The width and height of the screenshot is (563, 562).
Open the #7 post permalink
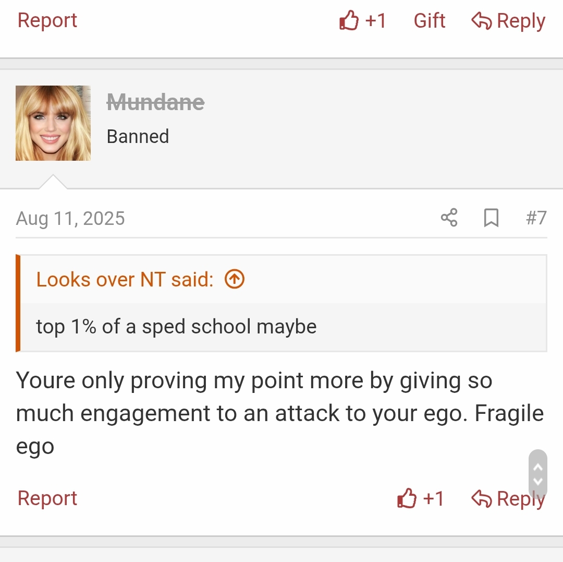click(x=536, y=218)
